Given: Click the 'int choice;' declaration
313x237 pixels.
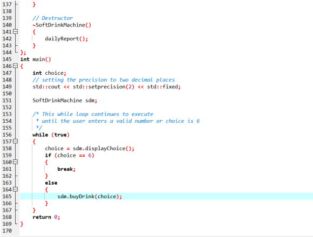Looking at the screenshot, I should pyautogui.click(x=49, y=73).
